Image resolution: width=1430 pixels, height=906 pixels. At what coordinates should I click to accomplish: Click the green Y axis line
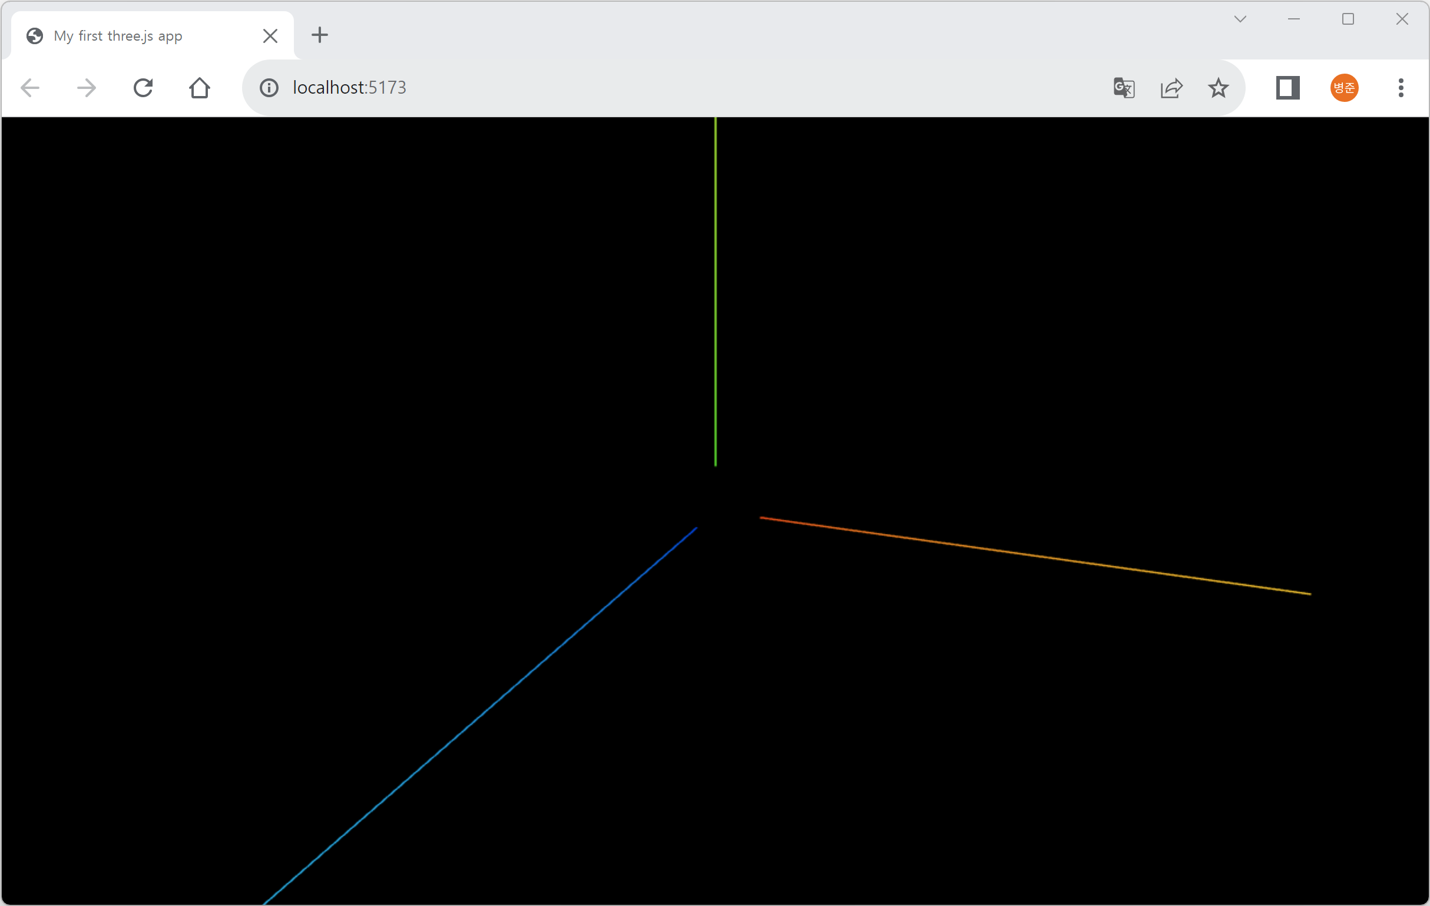(x=716, y=291)
